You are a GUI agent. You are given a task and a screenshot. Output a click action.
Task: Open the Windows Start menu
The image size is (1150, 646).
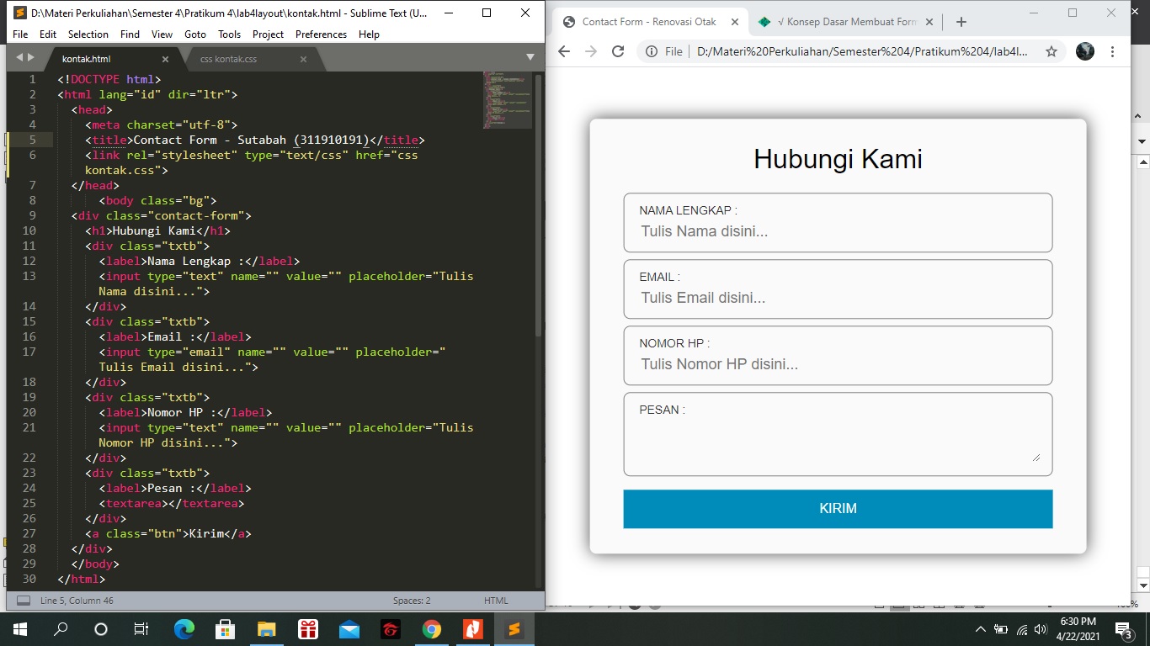click(18, 628)
